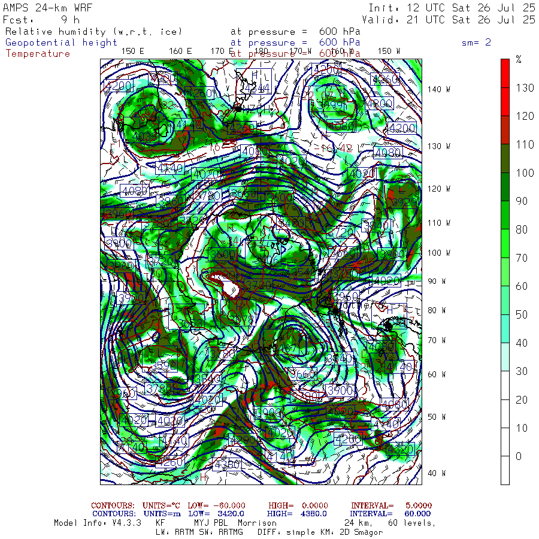Viewport: 539px width, 539px height.
Task: Click the black 'at pressure = 600 hPa' text
Action: [295, 32]
